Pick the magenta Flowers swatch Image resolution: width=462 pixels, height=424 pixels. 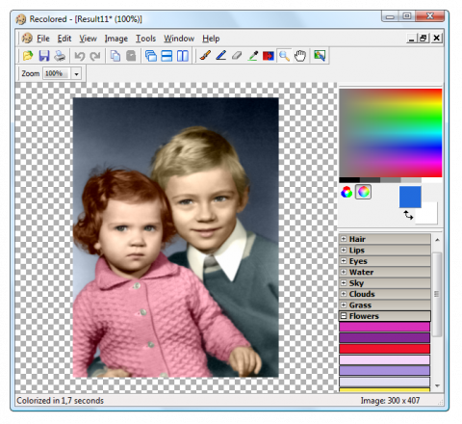click(384, 327)
